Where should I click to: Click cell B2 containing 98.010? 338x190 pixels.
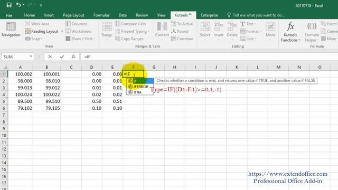click(x=47, y=81)
